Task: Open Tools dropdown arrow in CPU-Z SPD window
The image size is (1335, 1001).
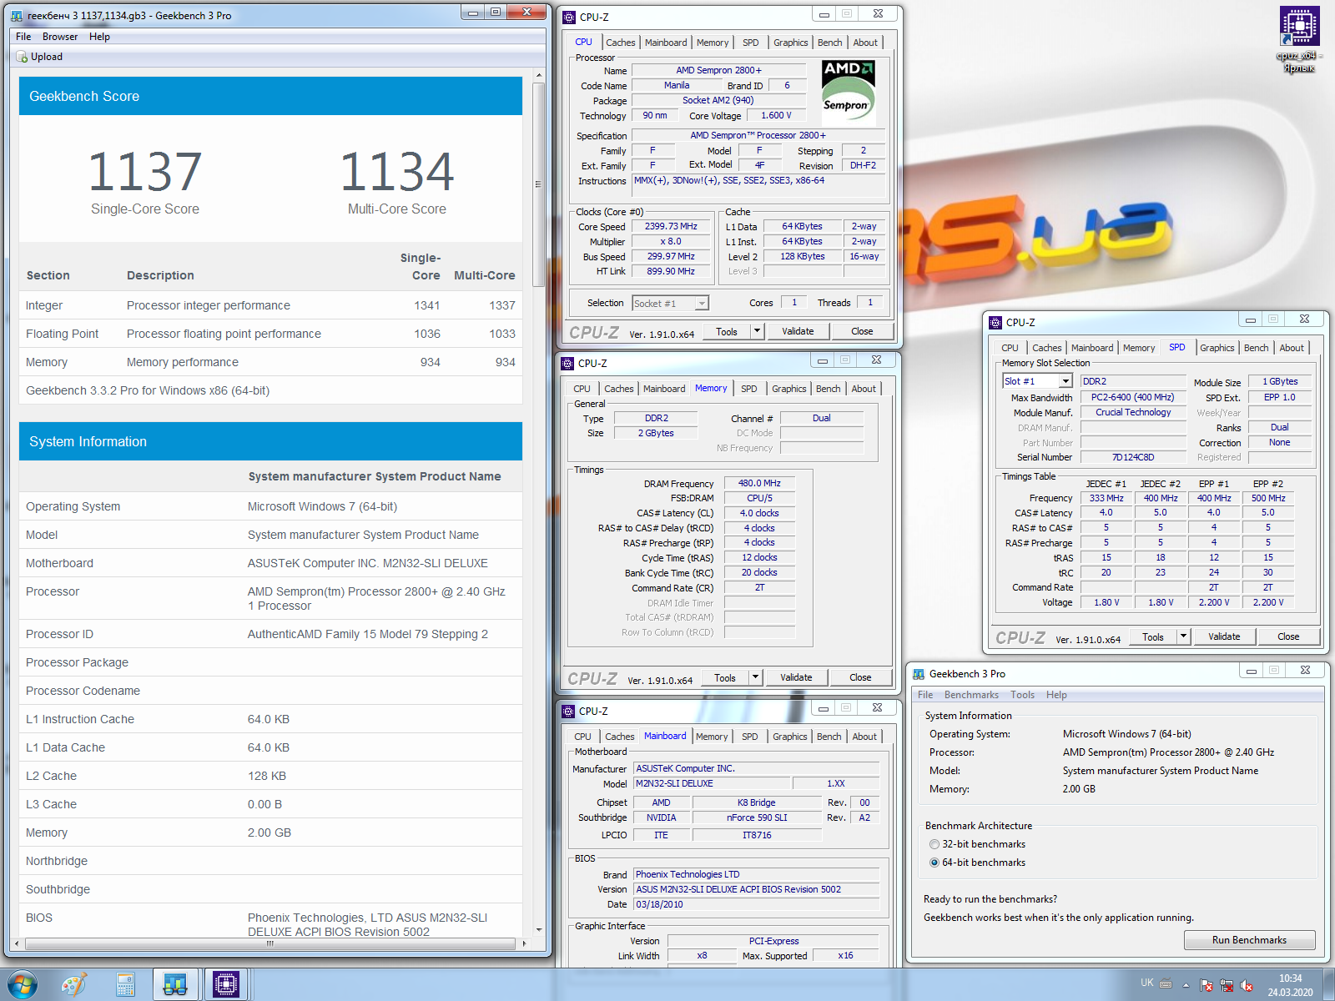Action: [1183, 636]
